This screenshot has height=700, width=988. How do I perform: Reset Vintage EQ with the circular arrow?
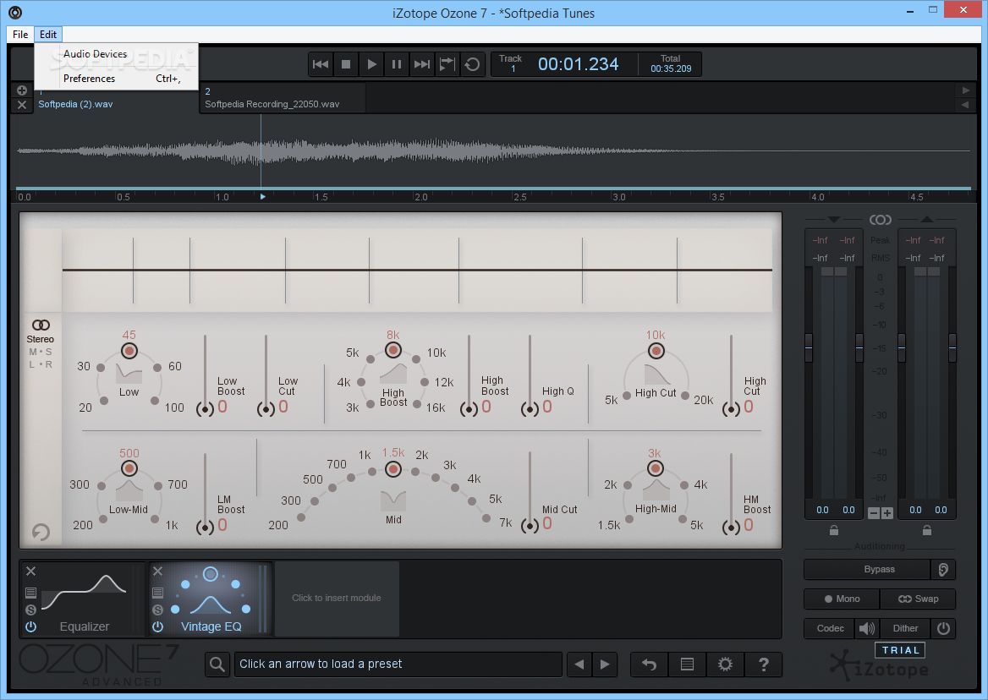[x=41, y=533]
